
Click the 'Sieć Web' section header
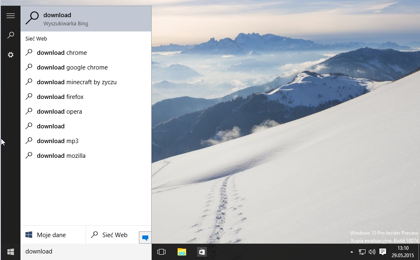coord(36,38)
